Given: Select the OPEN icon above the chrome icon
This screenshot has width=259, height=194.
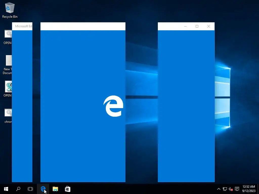Looking at the screenshot, I should (8, 89).
